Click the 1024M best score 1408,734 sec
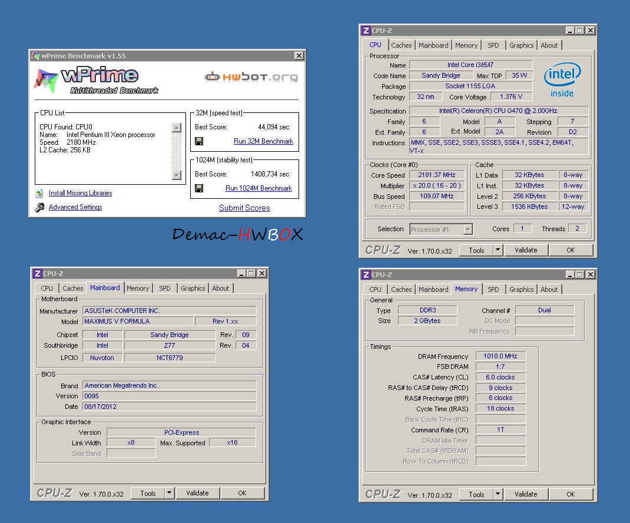This screenshot has width=630, height=523. coord(270,174)
